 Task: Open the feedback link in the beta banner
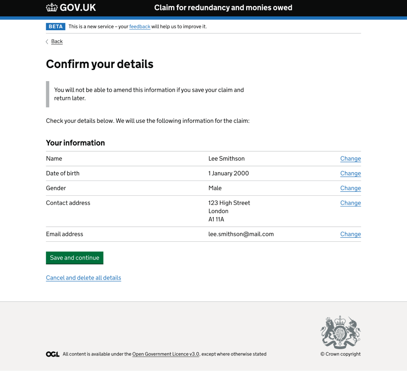tap(140, 27)
